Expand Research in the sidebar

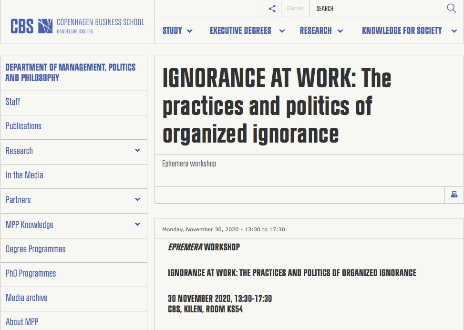coord(137,150)
